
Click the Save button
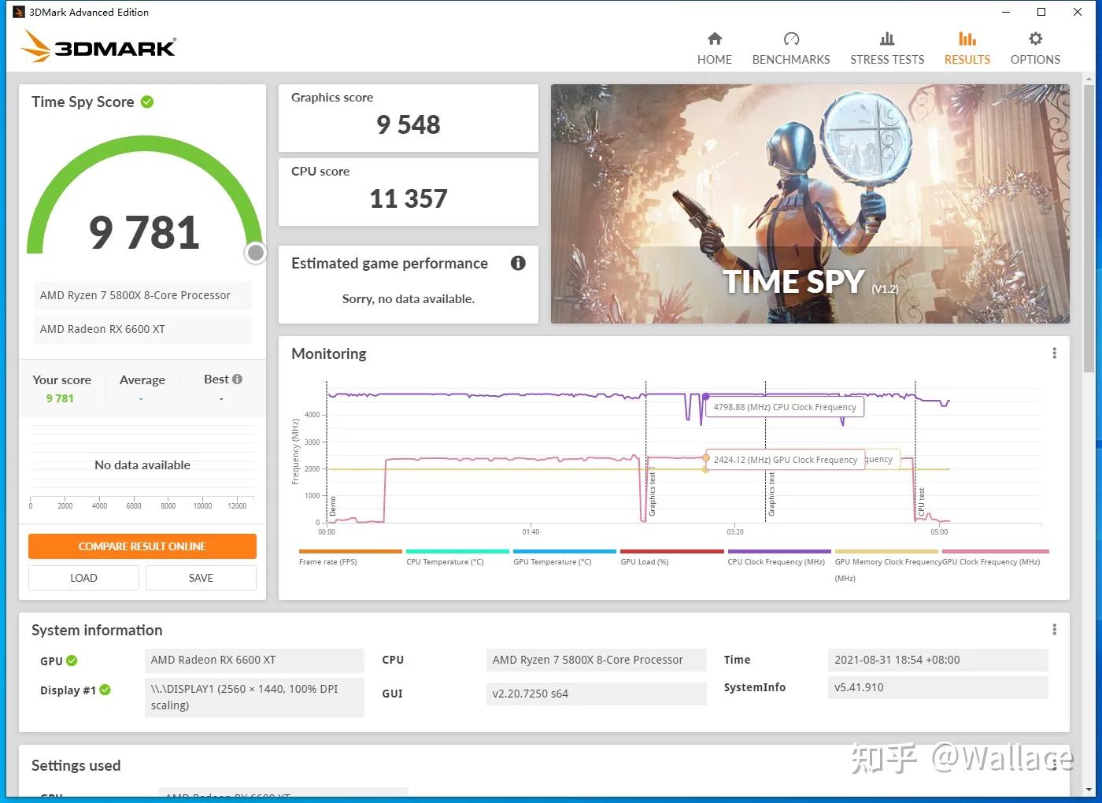201,578
